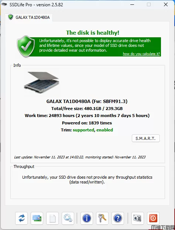Click the SSD drive picture

pyautogui.click(x=41, y=82)
